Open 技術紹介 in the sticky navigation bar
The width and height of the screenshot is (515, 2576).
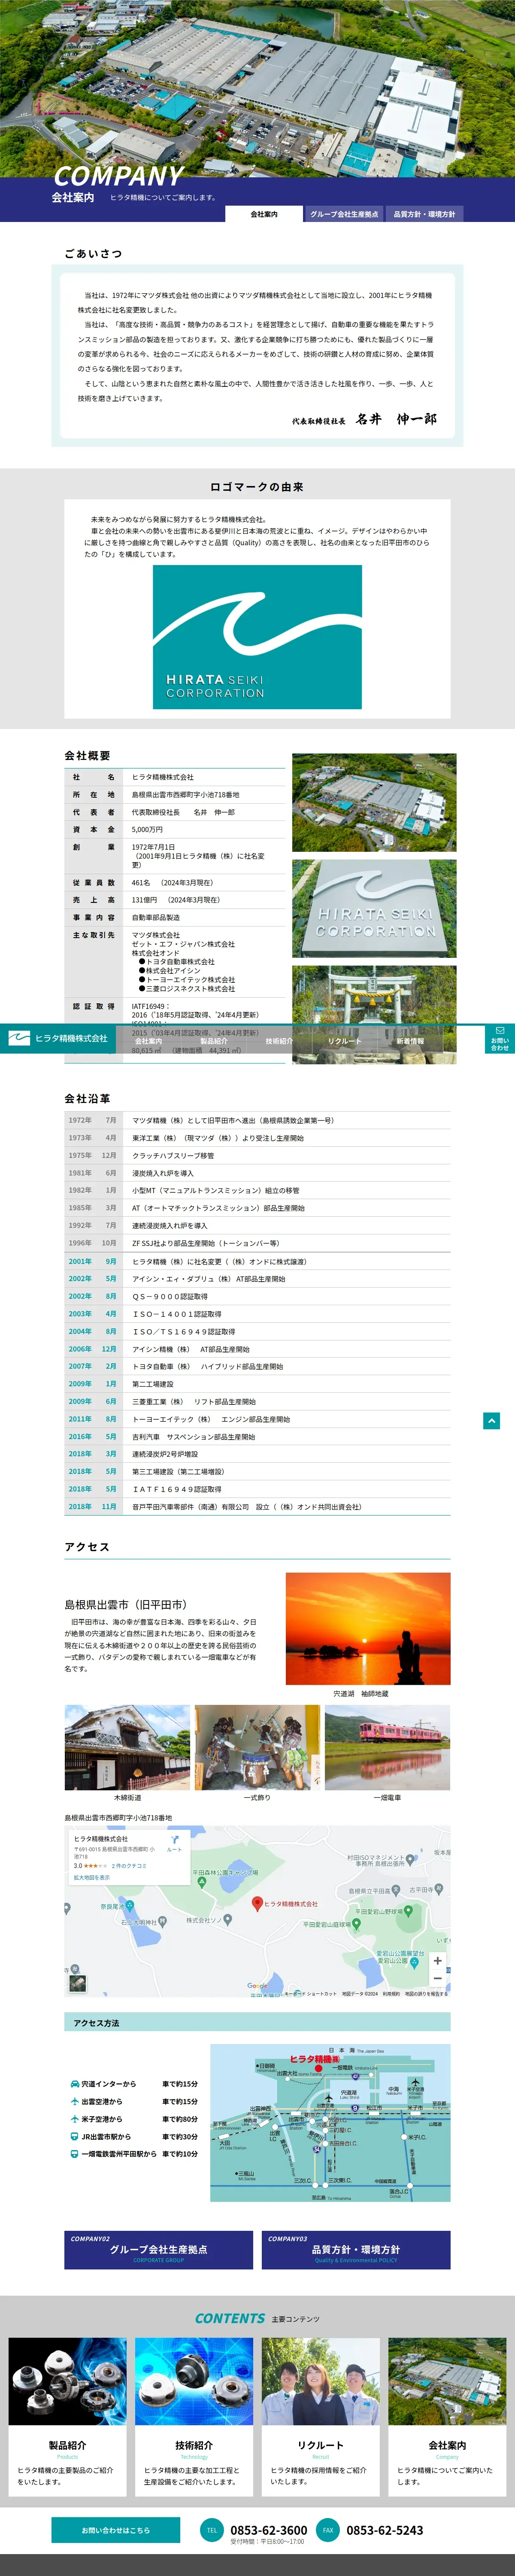279,1041
